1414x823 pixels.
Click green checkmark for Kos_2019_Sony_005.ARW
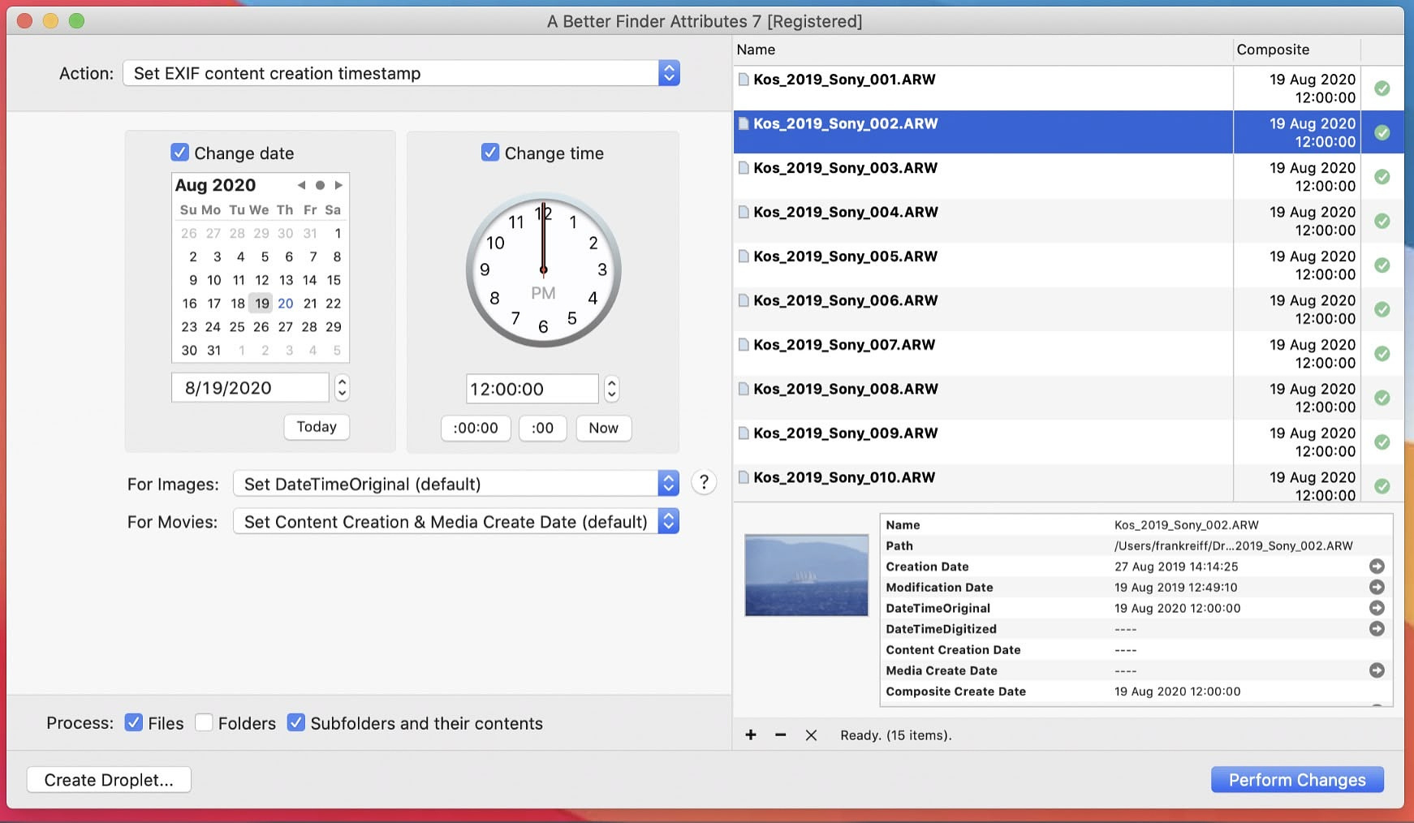(x=1382, y=265)
